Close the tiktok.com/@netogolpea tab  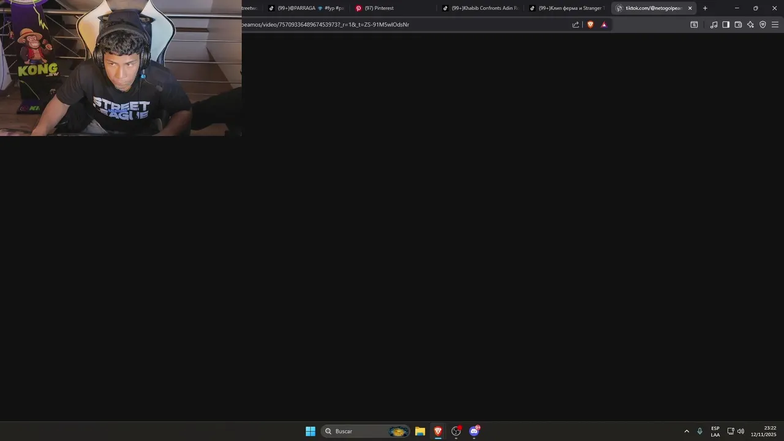[x=690, y=8]
